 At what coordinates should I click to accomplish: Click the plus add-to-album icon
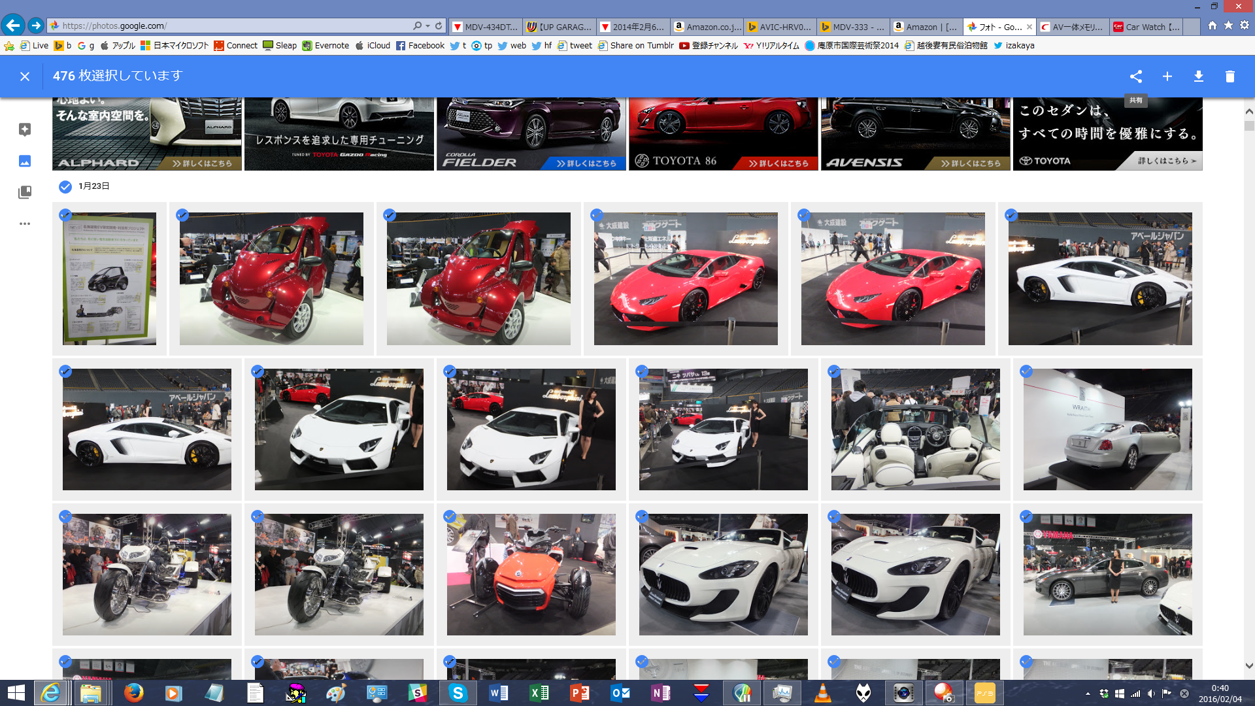(x=1167, y=76)
